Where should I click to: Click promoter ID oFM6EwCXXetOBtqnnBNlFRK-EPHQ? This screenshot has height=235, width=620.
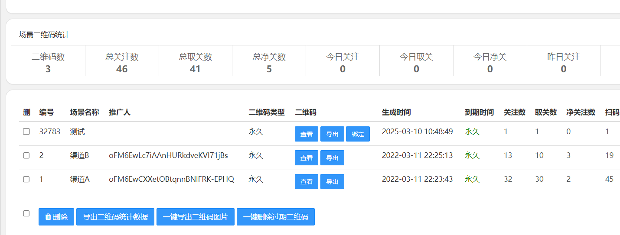coord(171,179)
